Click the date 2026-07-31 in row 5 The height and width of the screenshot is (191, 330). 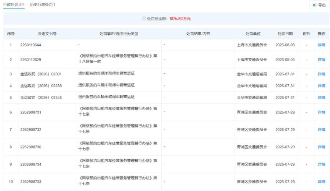[x=285, y=98]
